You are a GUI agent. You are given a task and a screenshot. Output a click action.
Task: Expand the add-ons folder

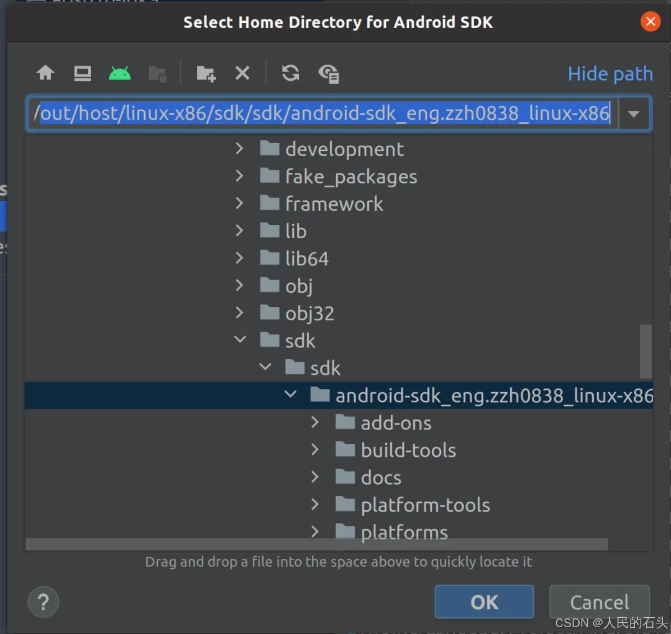[314, 422]
